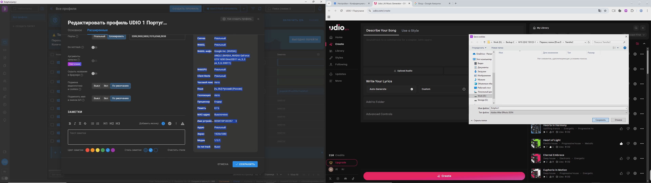
Task: Open the Упорядочить menu in Save dialog
Action: click(x=479, y=48)
